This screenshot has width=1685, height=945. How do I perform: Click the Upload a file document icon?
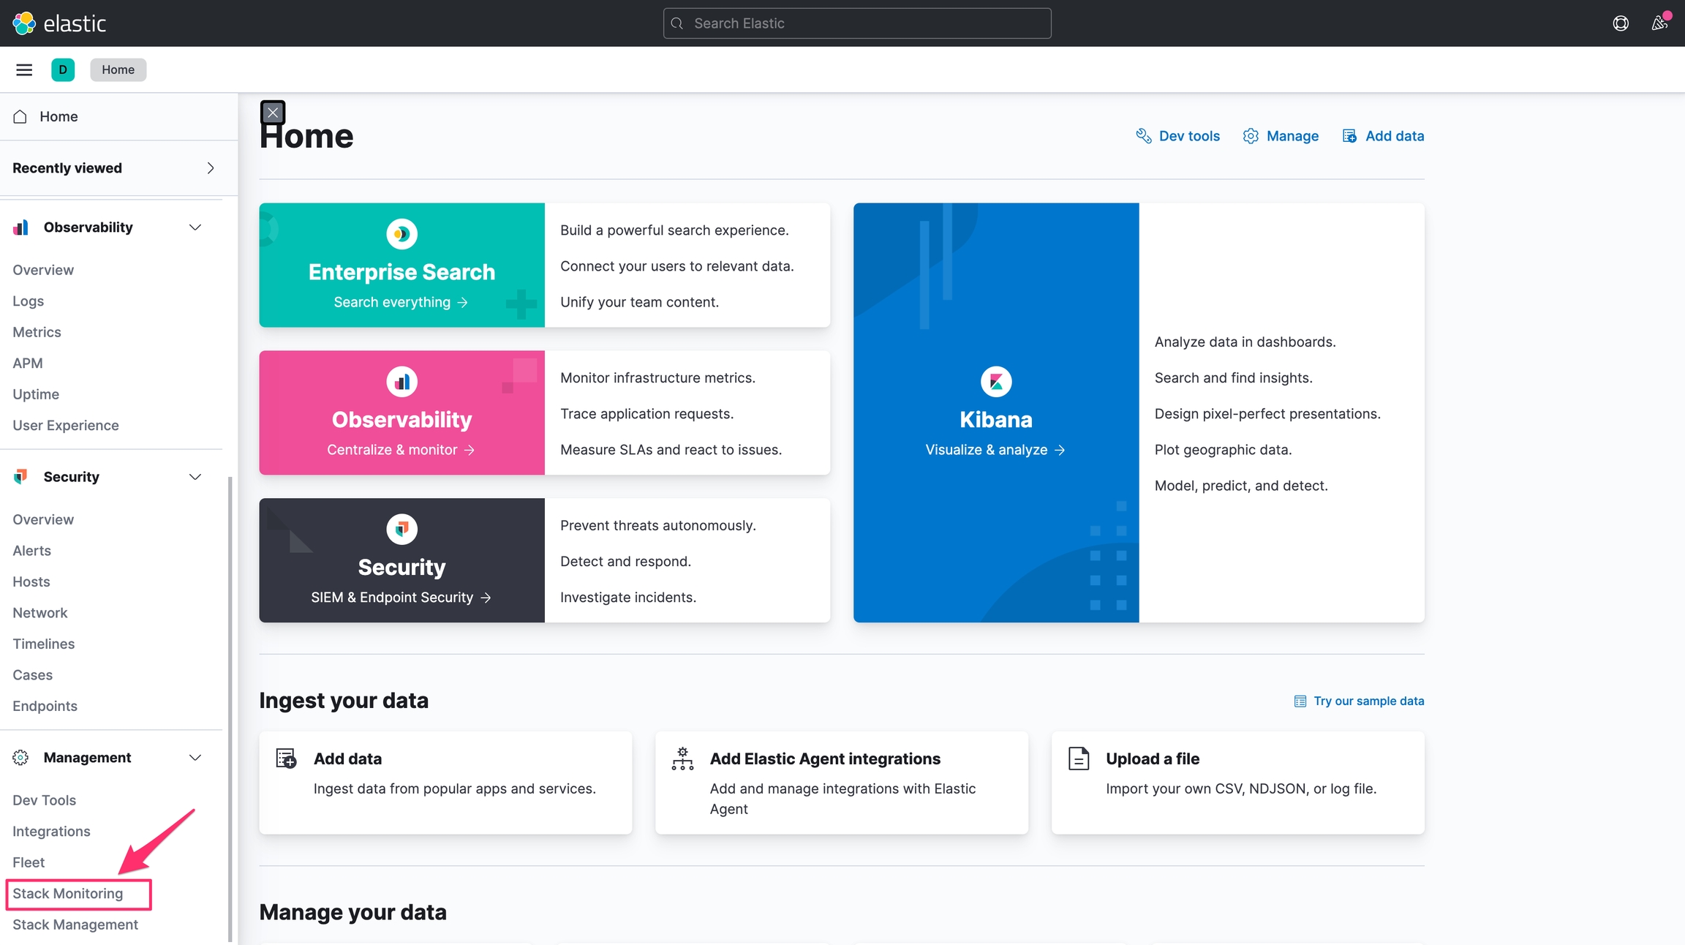tap(1079, 758)
